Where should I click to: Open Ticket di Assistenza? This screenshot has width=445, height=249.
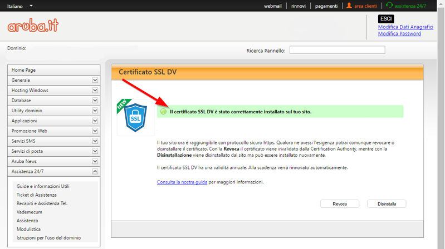(x=36, y=195)
